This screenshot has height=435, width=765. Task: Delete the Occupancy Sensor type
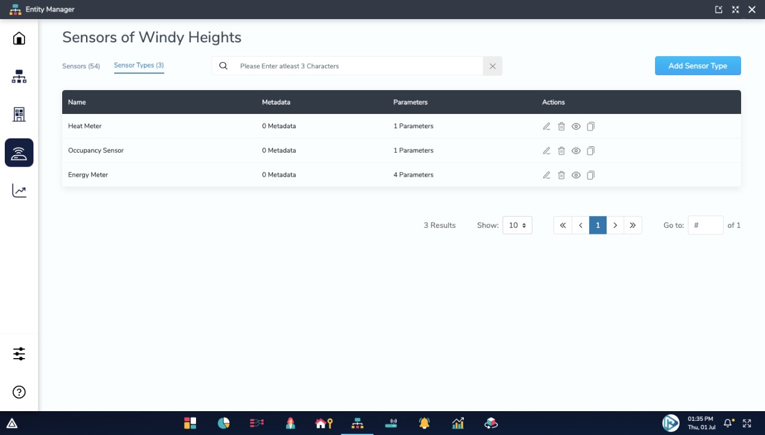tap(561, 151)
